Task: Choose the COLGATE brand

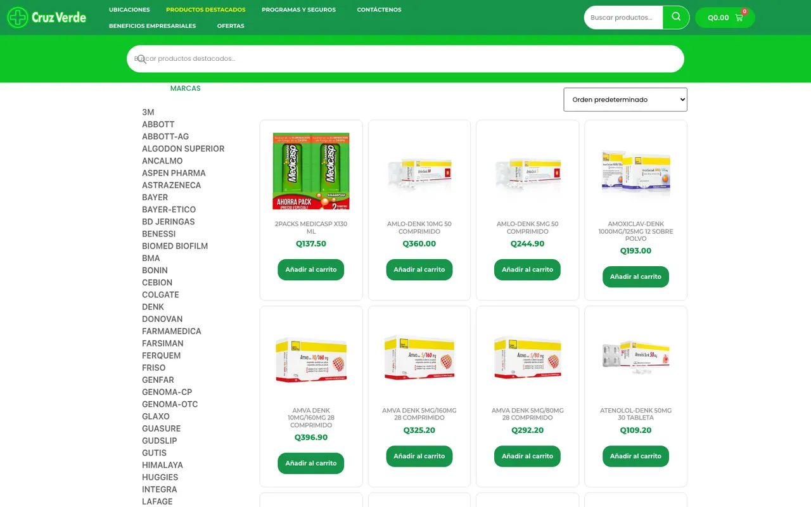Action: coord(160,295)
